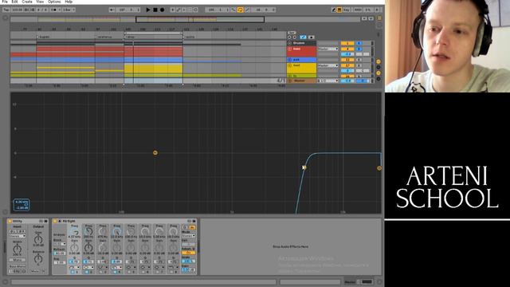
Task: Toggle the metronome
Action: click(x=54, y=10)
